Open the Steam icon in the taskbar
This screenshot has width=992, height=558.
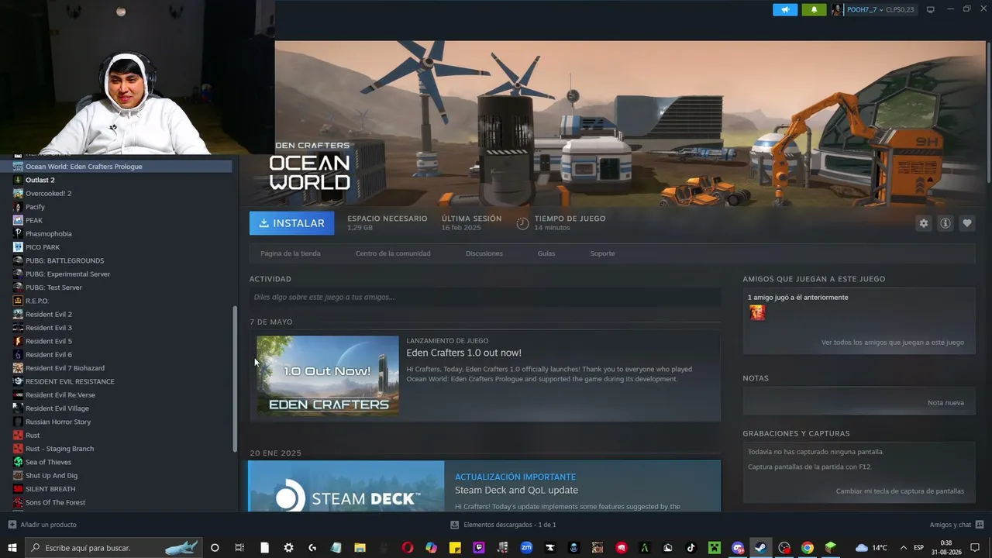click(x=760, y=548)
